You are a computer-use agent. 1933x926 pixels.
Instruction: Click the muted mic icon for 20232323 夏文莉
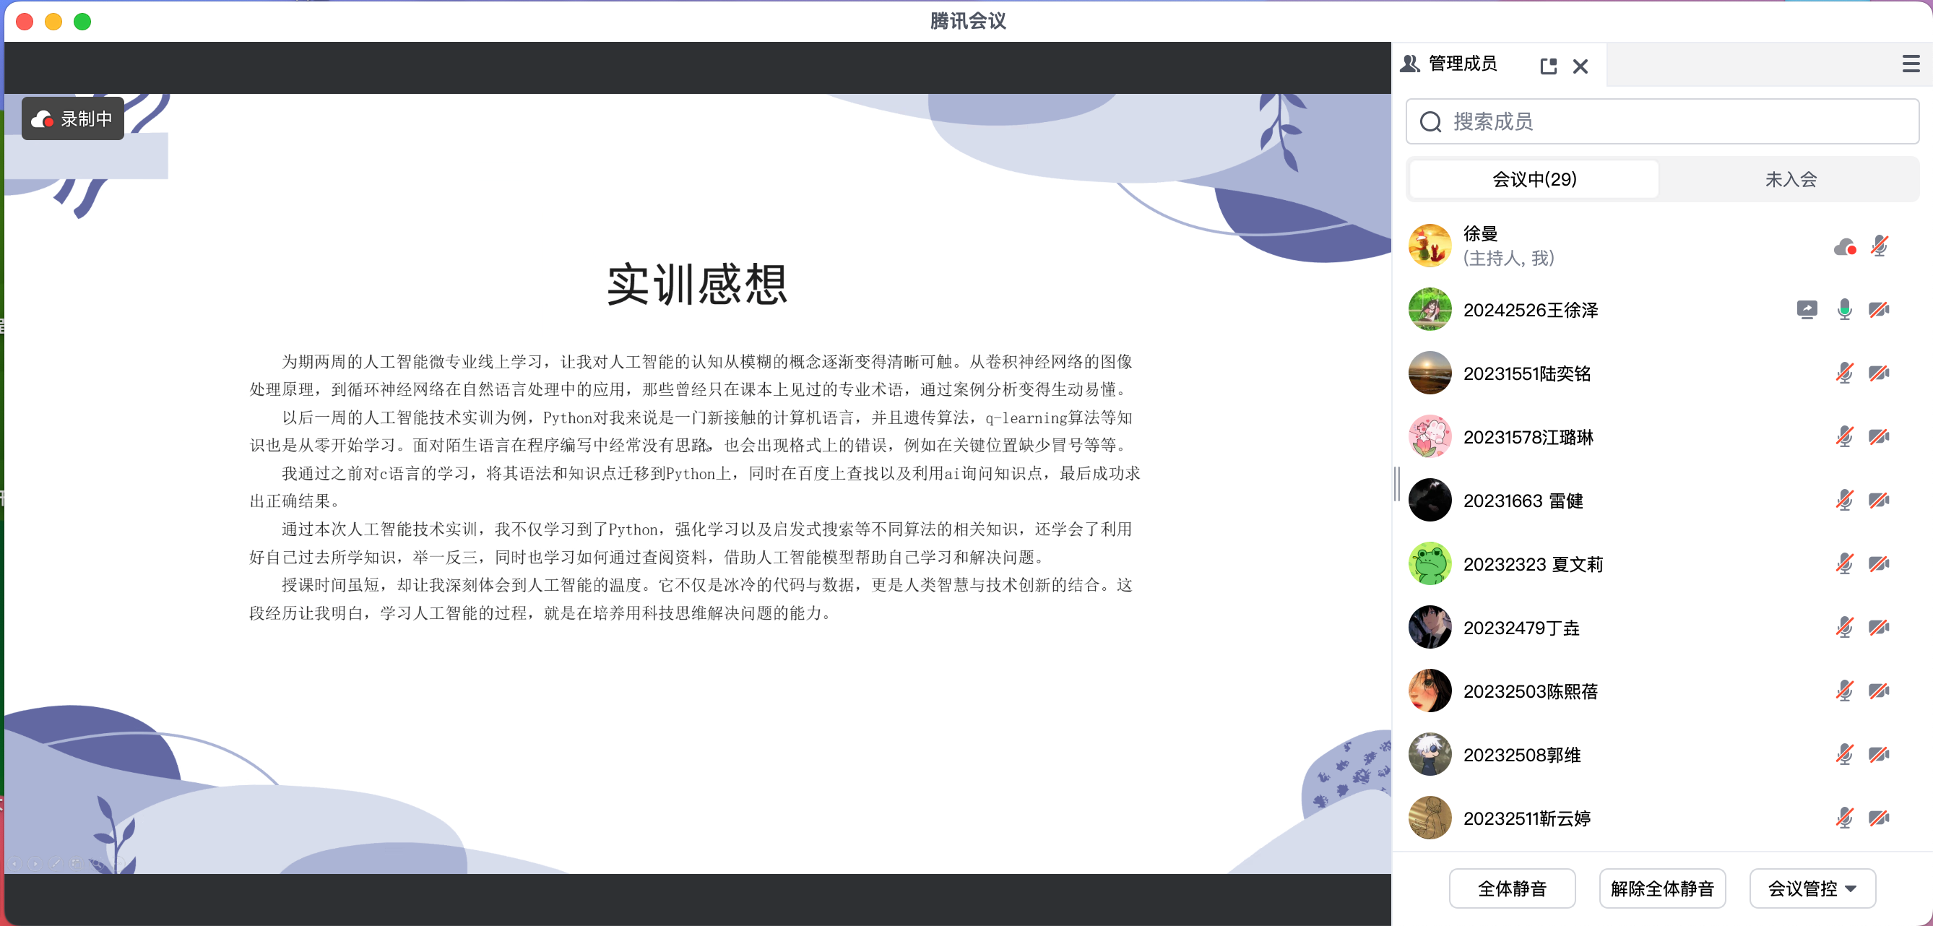(x=1843, y=563)
